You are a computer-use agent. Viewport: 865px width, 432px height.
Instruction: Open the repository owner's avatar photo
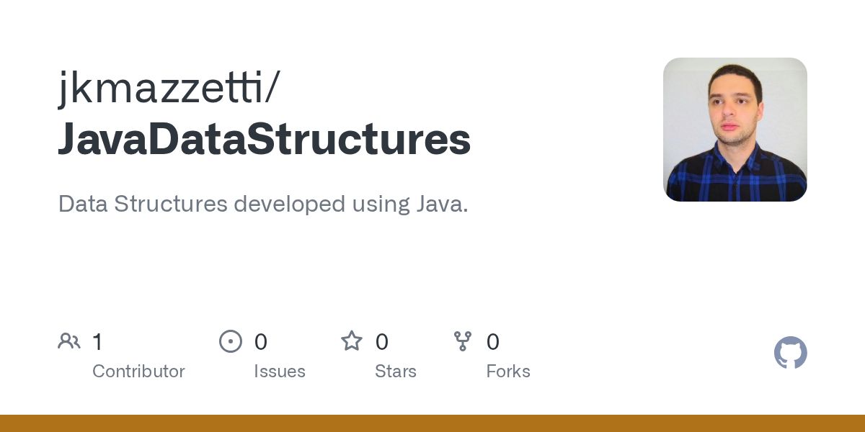click(x=735, y=130)
